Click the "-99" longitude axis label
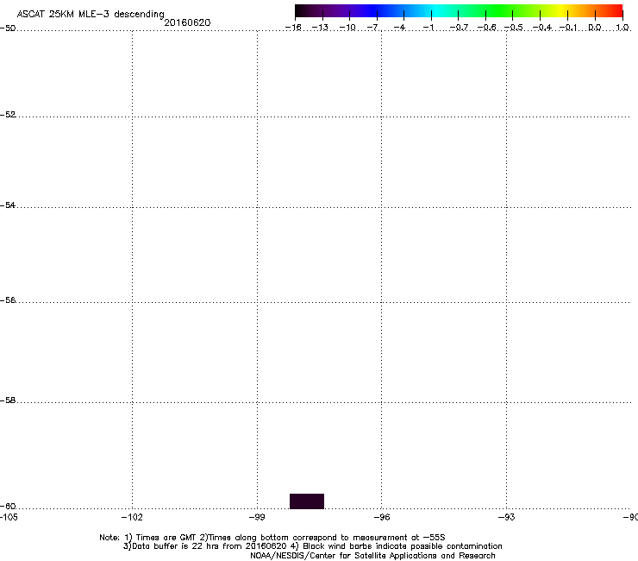This screenshot has width=638, height=561. 257,517
